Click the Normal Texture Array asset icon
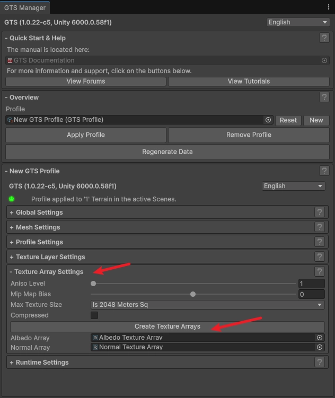Viewport: 335px width, 398px height. click(x=95, y=347)
